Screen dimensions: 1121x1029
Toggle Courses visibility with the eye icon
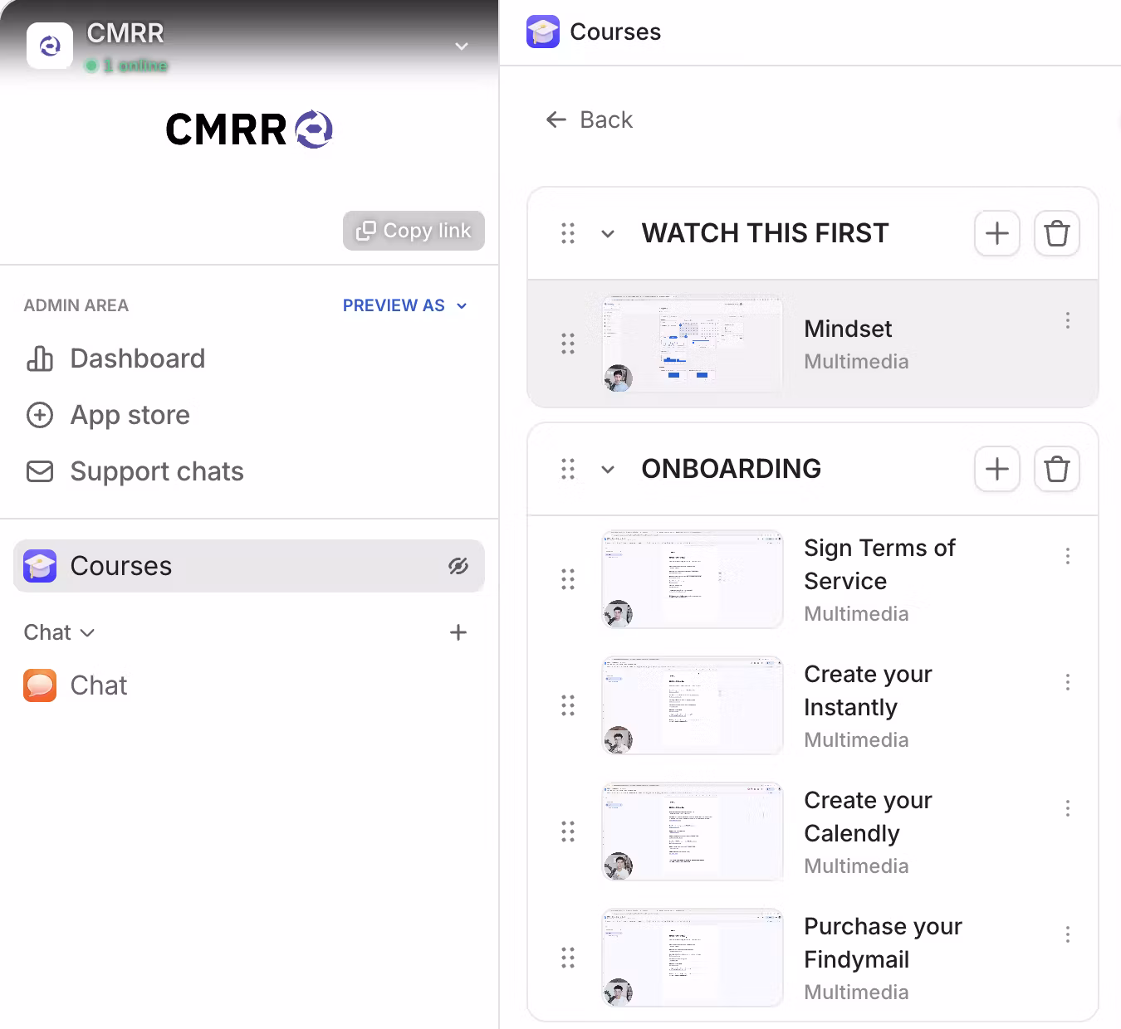coord(458,566)
